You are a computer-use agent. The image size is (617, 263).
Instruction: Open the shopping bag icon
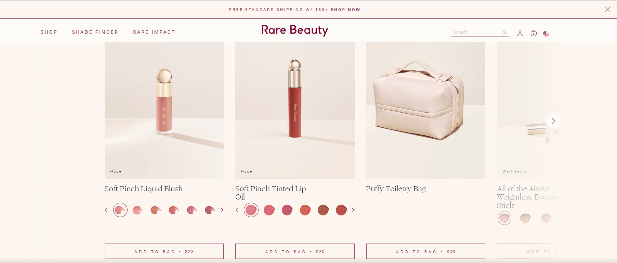click(x=534, y=33)
